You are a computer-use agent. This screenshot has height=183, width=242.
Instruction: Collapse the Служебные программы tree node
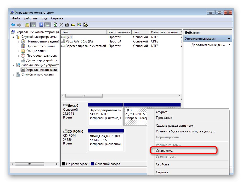pos(13,37)
